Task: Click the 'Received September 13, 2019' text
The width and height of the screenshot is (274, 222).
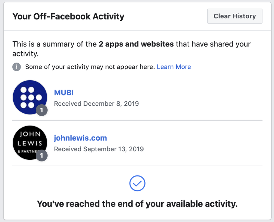Action: (99, 149)
